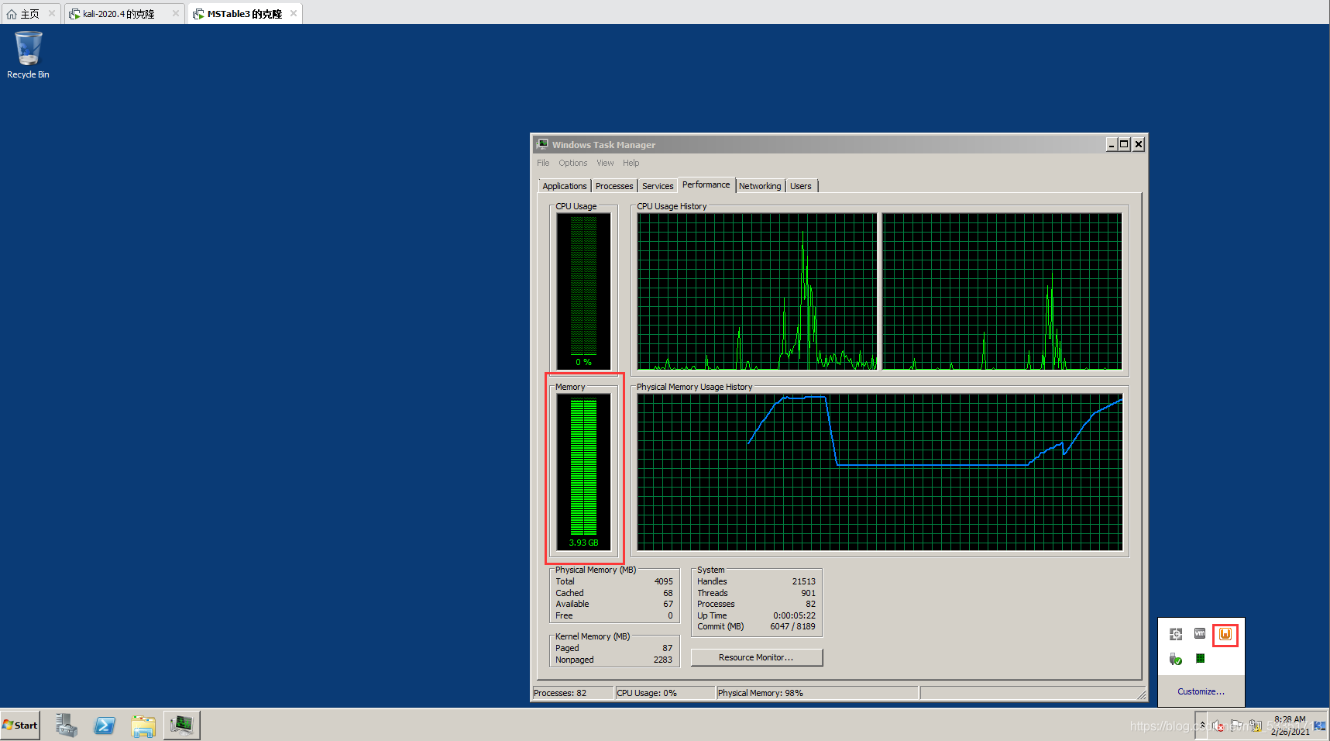Click the resize grip of Task Manager
The height and width of the screenshot is (741, 1330).
pos(1141,695)
